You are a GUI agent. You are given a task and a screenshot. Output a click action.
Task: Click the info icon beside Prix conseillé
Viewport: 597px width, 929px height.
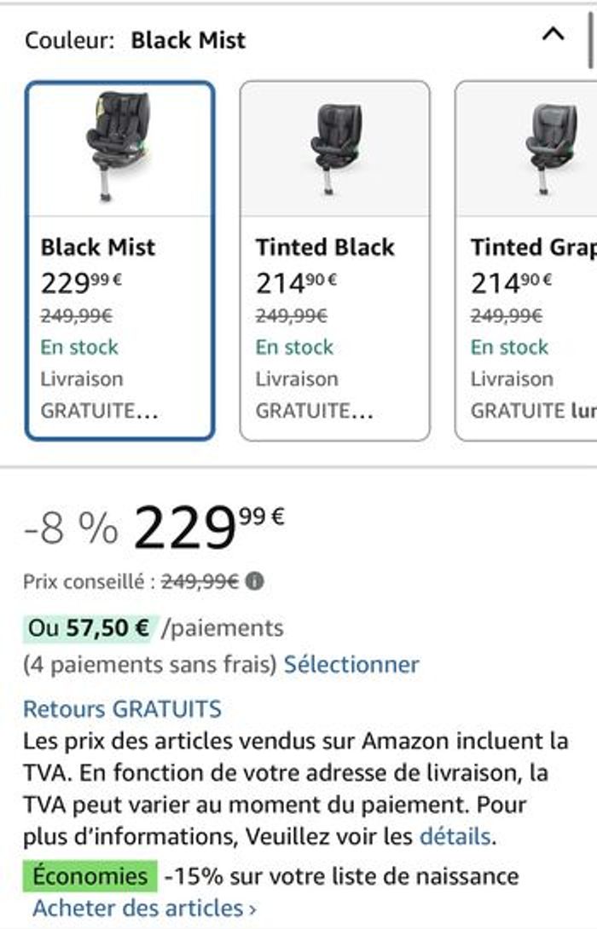pyautogui.click(x=254, y=581)
